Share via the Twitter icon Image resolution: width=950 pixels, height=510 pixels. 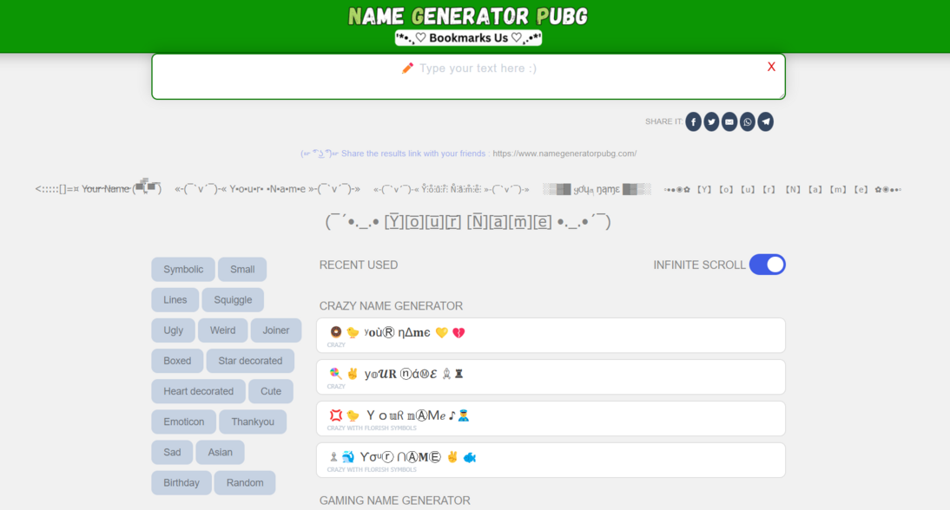(711, 121)
